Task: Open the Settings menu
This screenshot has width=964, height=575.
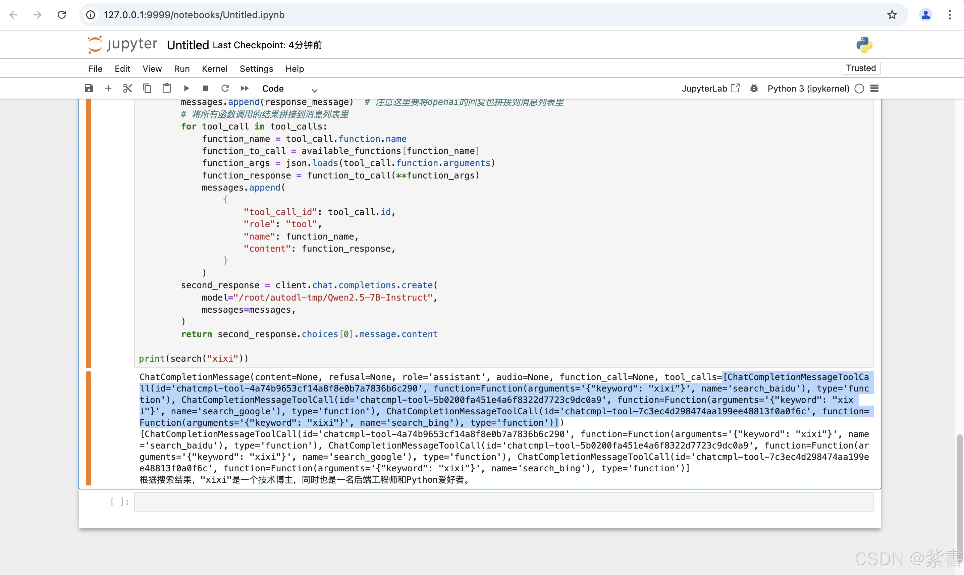Action: [256, 68]
